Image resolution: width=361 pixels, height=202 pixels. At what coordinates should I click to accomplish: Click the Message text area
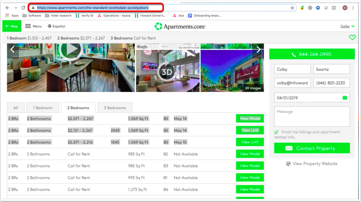pyautogui.click(x=312, y=117)
